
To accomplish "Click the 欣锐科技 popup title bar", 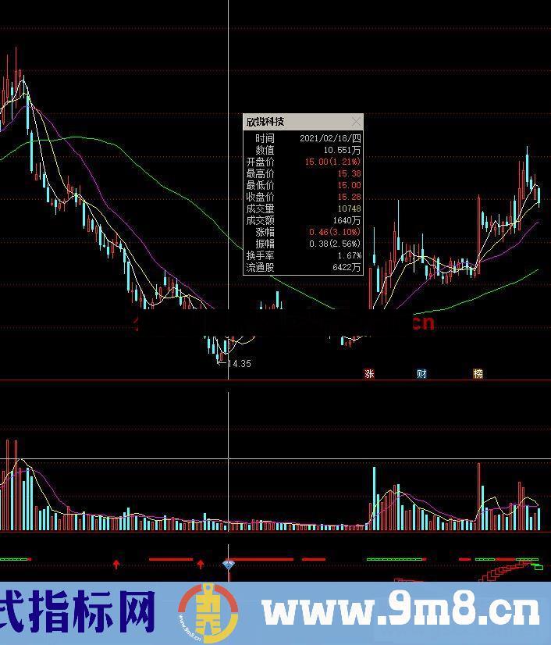I will point(297,122).
